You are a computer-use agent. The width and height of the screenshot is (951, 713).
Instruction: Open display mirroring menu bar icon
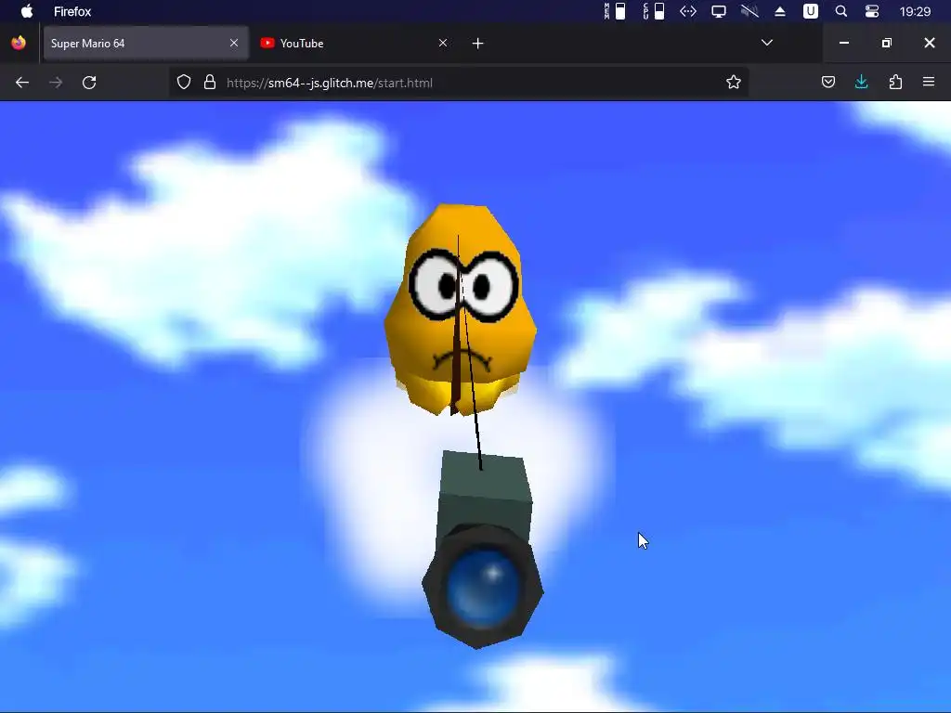click(719, 11)
